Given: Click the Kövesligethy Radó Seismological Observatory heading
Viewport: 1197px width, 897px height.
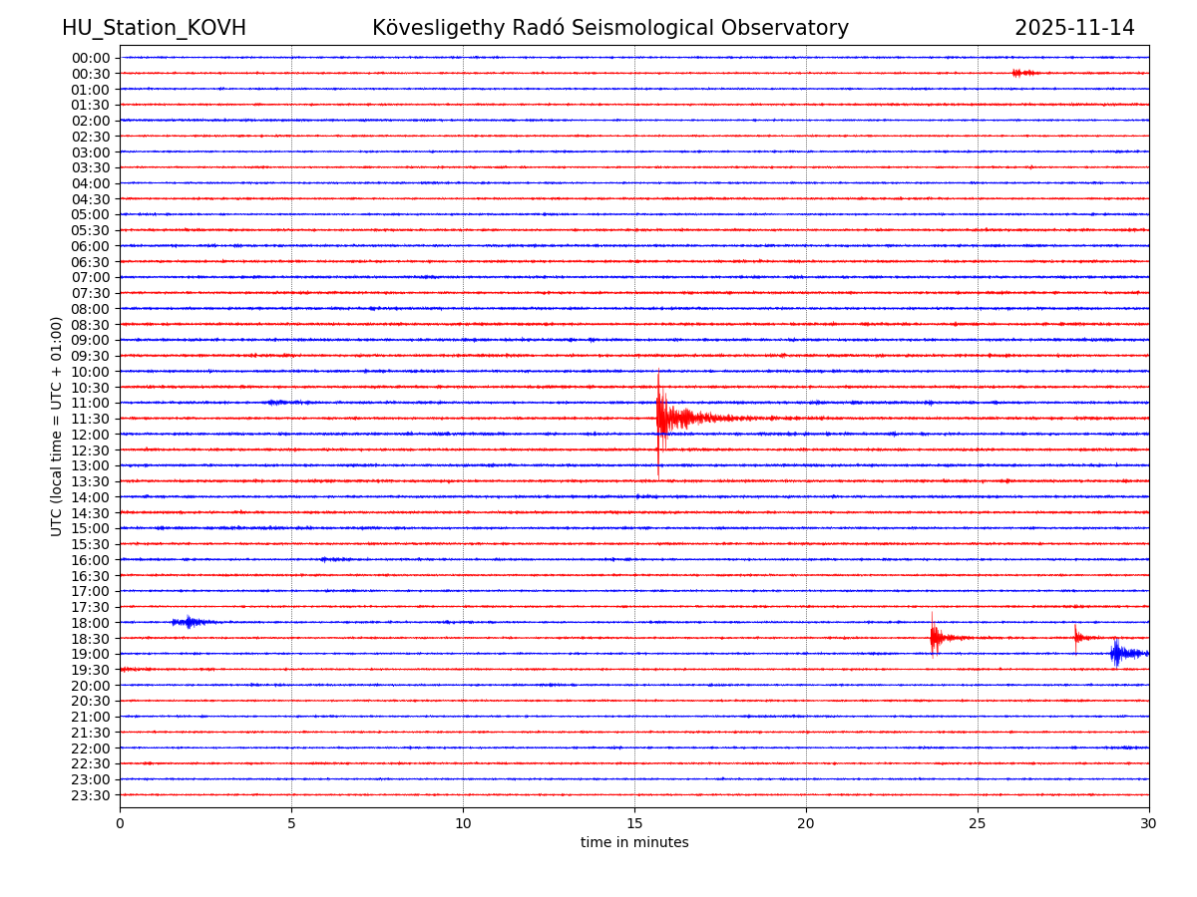Looking at the screenshot, I should point(610,28).
